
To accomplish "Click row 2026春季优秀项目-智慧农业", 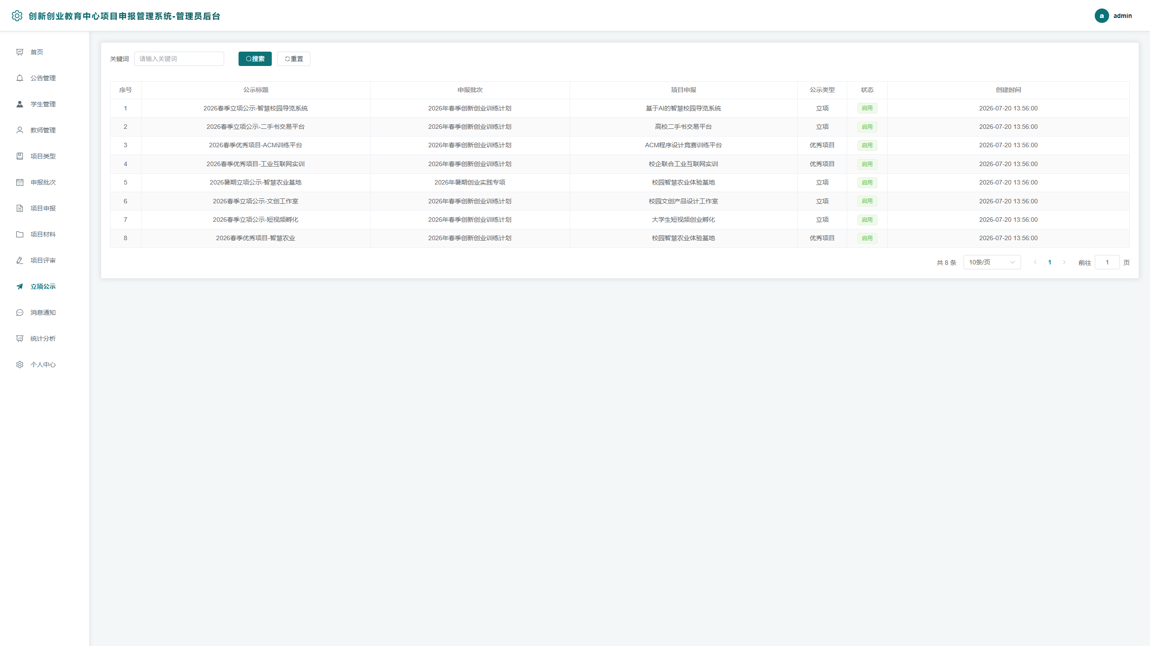I will click(619, 238).
